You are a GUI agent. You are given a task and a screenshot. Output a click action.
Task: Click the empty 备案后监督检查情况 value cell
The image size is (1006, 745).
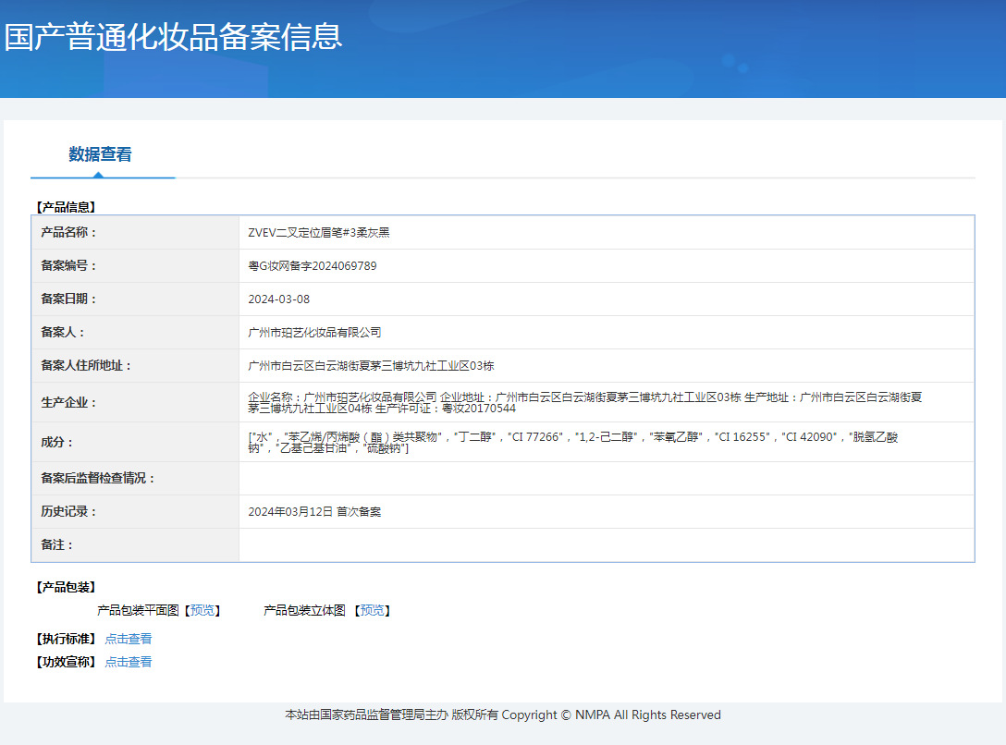coord(606,478)
